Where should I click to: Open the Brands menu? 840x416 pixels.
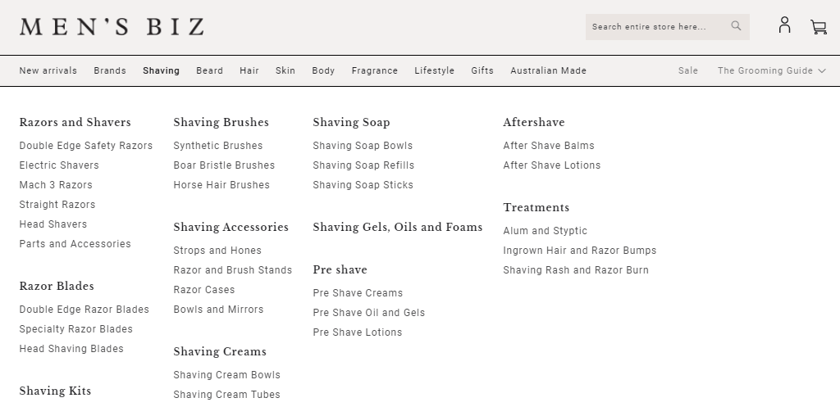[x=110, y=70]
